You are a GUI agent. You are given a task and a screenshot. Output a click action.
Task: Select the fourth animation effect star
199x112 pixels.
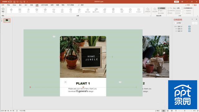(37, 10)
